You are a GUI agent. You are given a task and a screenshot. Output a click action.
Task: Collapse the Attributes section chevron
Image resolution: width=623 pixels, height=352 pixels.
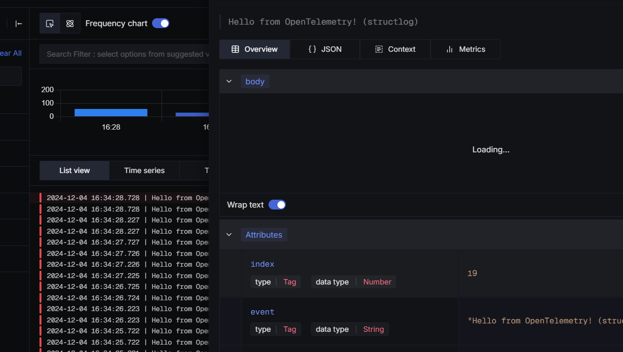point(229,235)
